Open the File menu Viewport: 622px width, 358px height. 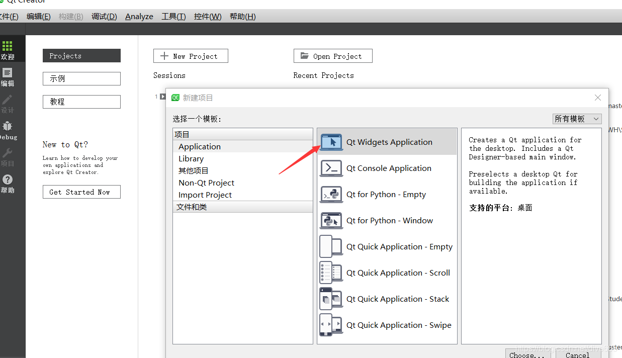pos(9,17)
